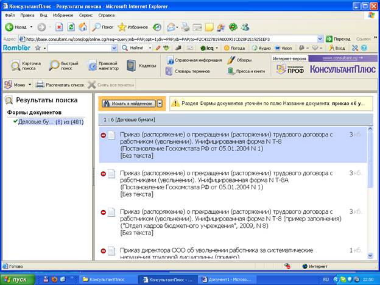Open dropdown arrow next to Искать в найденном

point(160,104)
